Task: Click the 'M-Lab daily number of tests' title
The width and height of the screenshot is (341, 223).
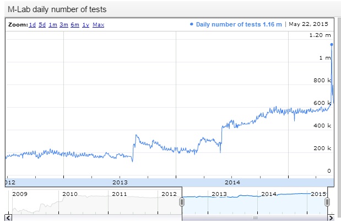Action: point(57,9)
